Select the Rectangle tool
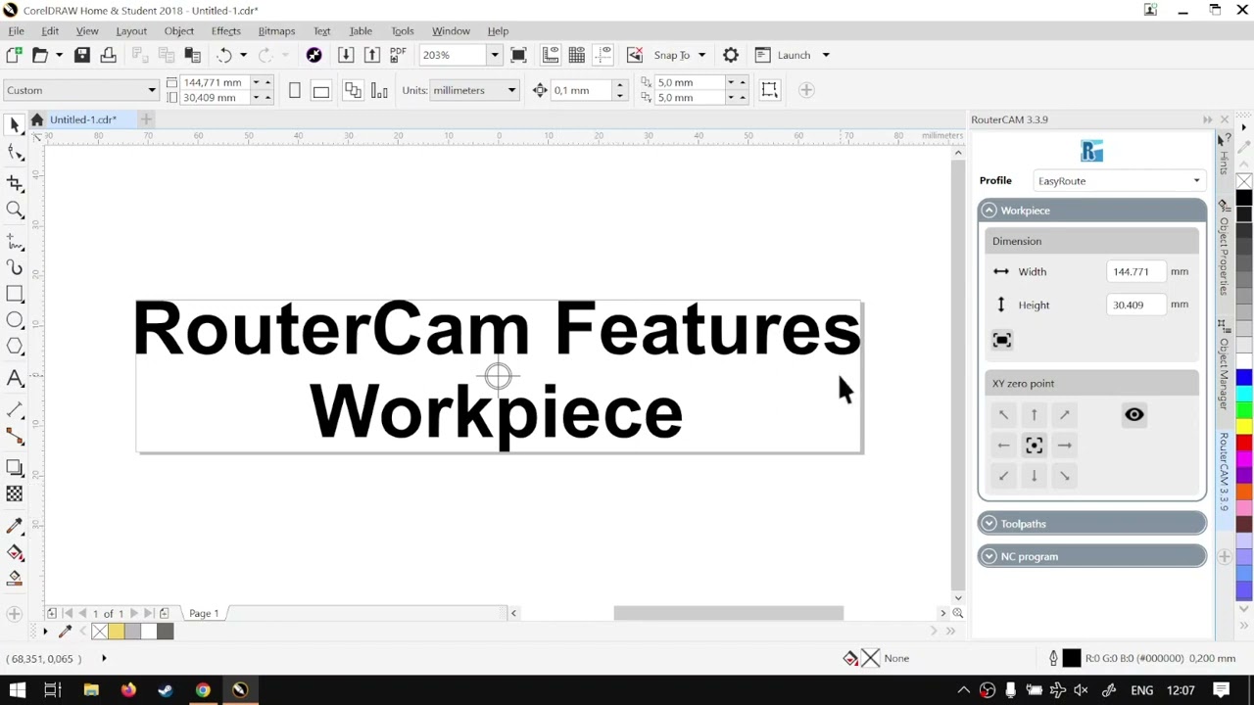This screenshot has width=1254, height=705. click(x=15, y=294)
